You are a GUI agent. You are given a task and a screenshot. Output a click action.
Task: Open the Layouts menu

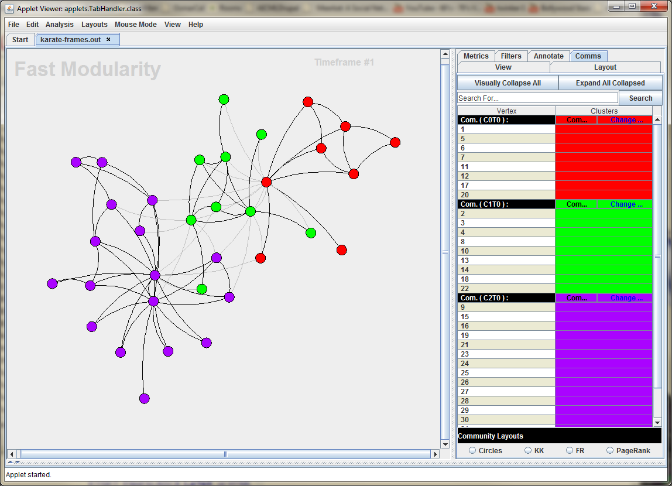(x=94, y=25)
